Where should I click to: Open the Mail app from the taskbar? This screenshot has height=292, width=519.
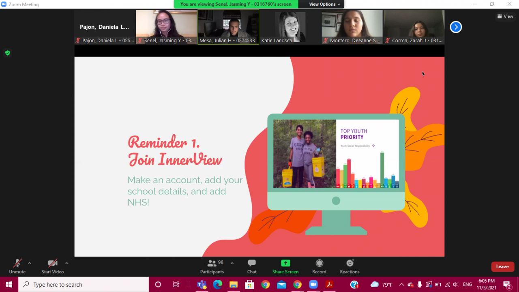tap(281, 284)
